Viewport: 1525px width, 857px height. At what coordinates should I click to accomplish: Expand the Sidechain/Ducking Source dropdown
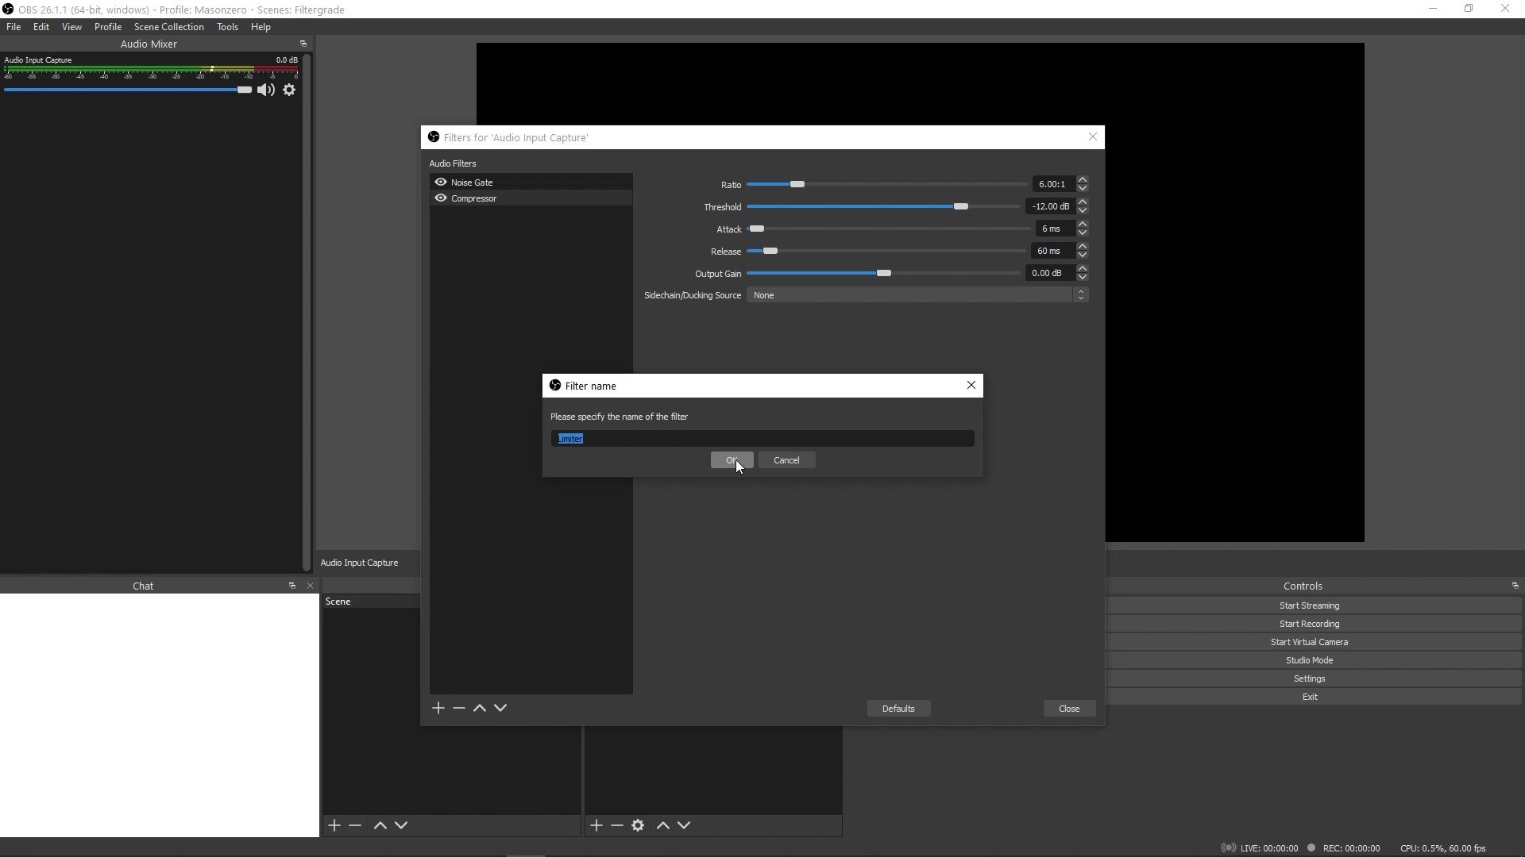pyautogui.click(x=1079, y=295)
